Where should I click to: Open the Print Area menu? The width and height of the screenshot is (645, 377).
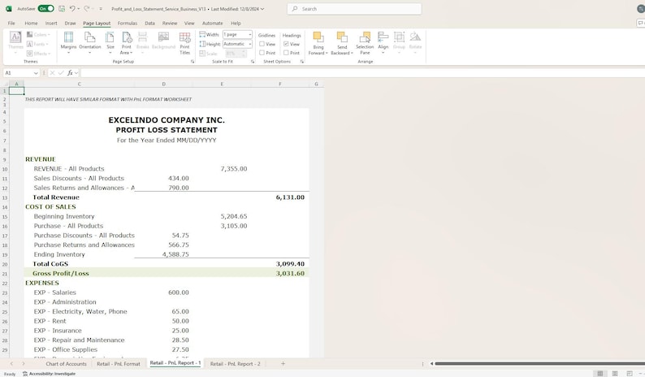pyautogui.click(x=126, y=43)
